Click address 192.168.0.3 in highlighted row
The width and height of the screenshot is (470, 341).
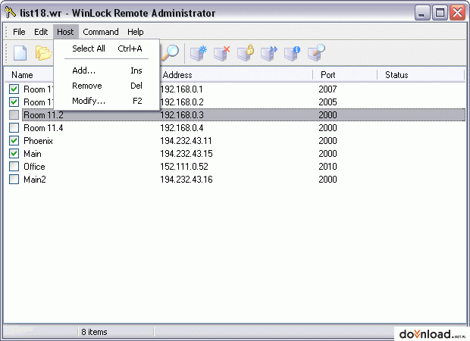pos(182,115)
